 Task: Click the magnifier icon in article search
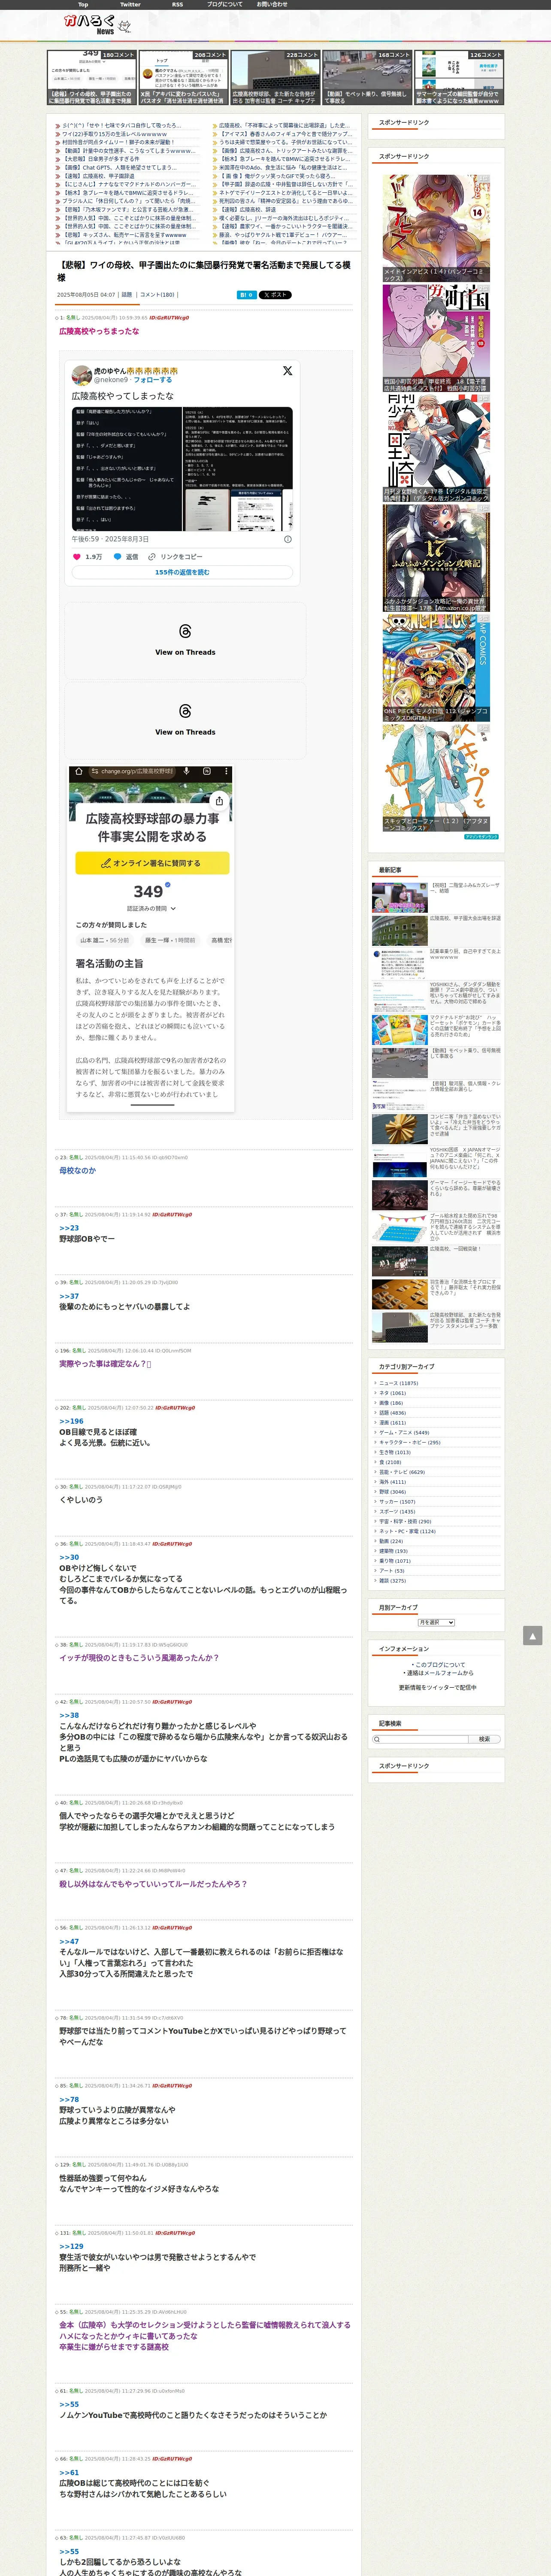[377, 1739]
